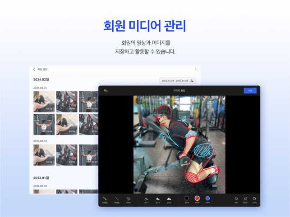The height and width of the screenshot is (217, 290).
Task: Pick the red color swatch
Action: [197, 199]
